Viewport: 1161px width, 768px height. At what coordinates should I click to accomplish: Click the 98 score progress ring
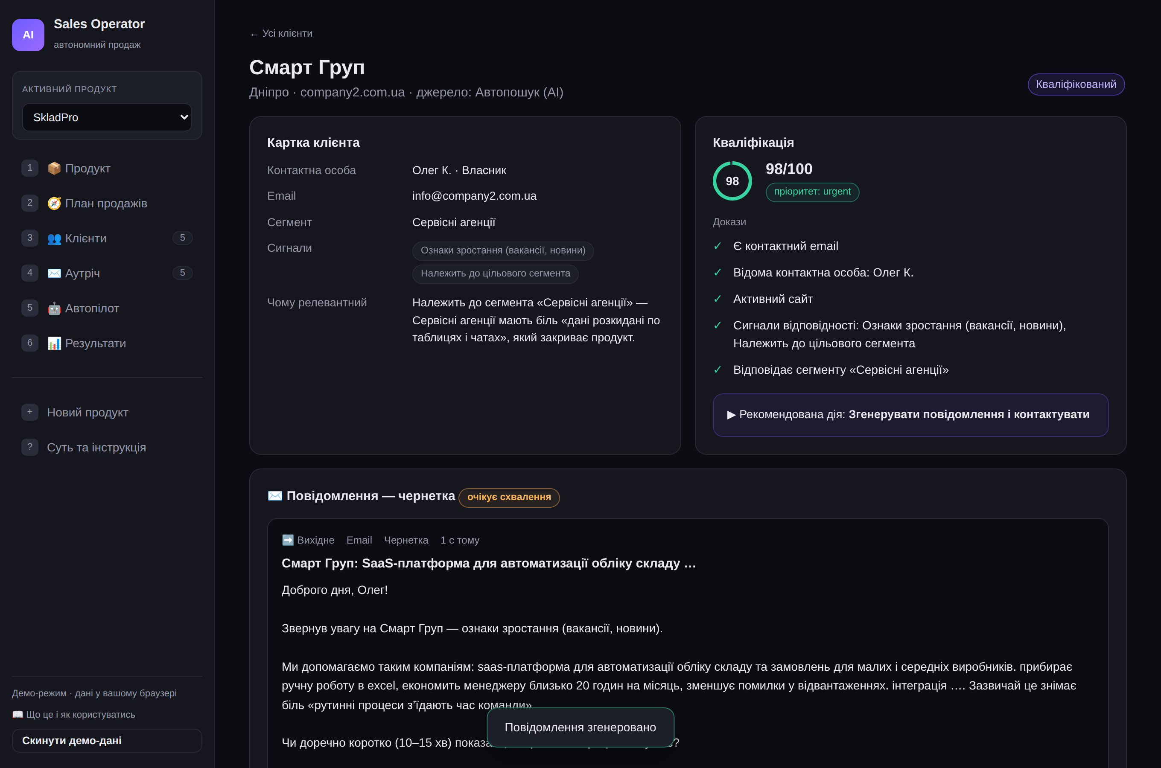pyautogui.click(x=732, y=181)
